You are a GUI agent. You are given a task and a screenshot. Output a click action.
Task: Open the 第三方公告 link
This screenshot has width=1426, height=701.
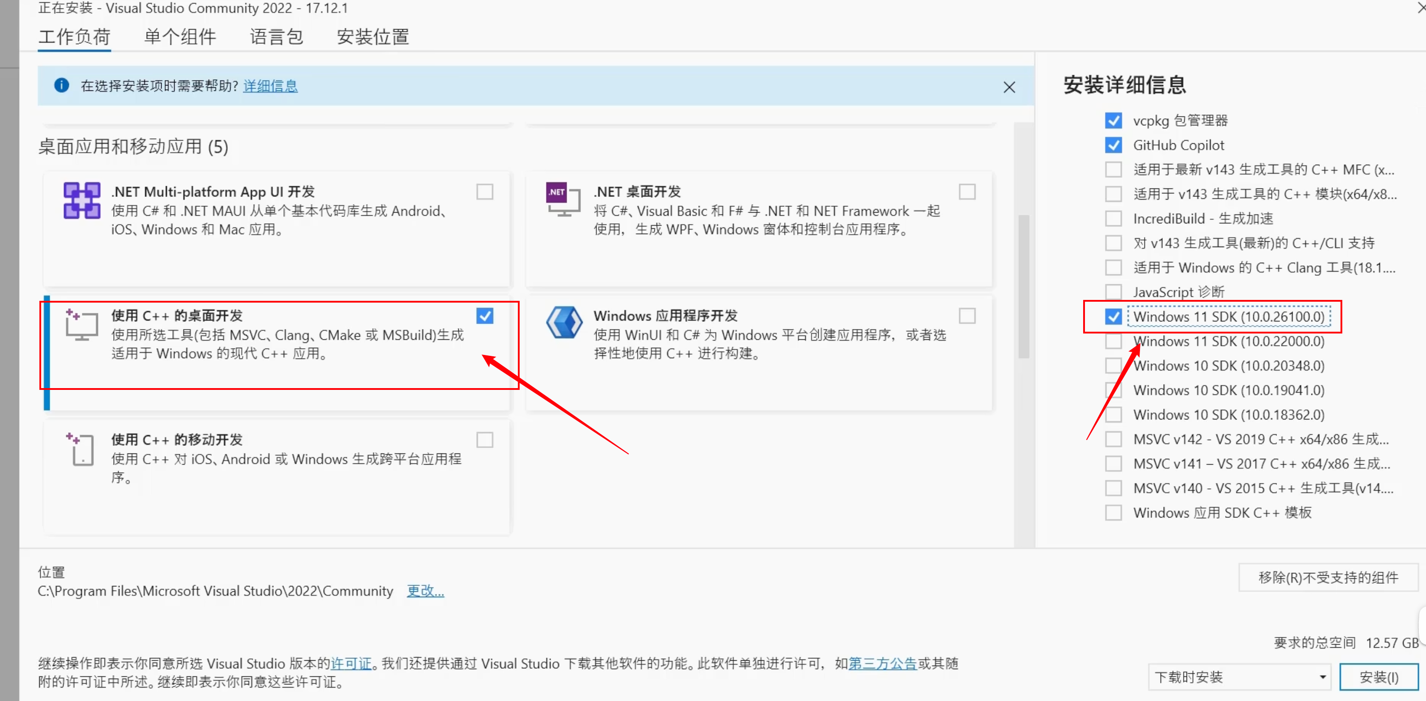882,663
